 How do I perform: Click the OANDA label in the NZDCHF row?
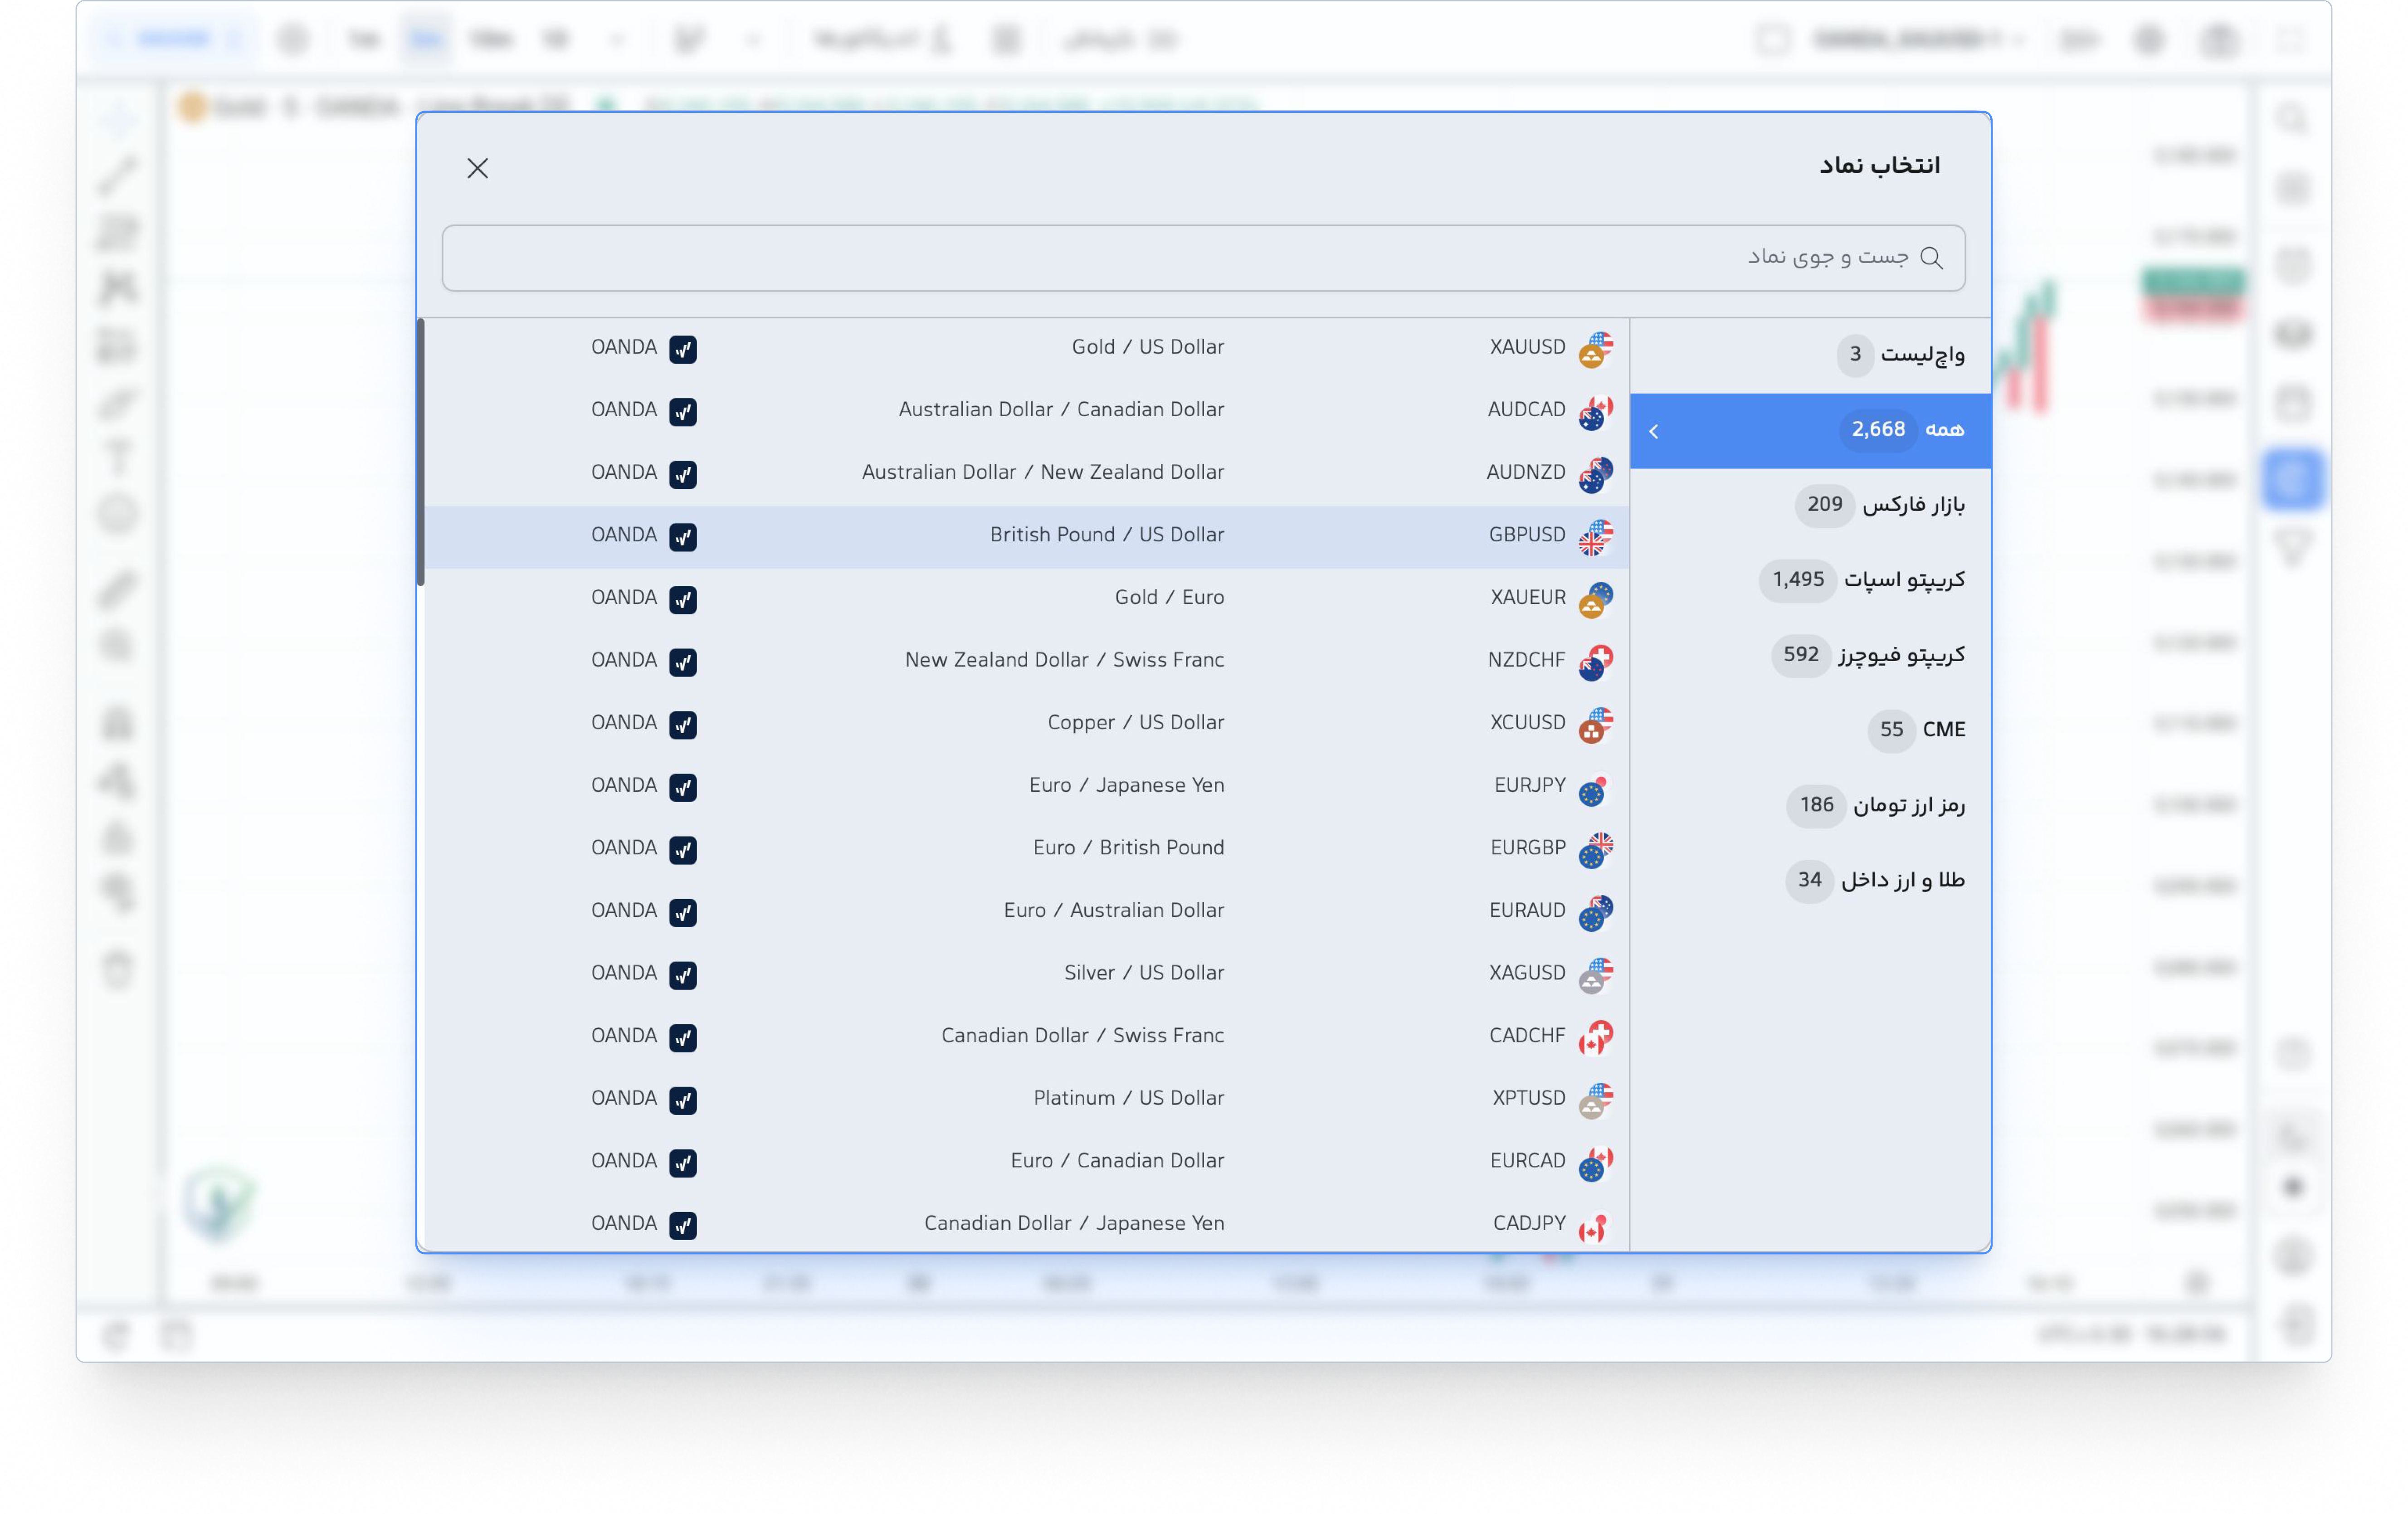624,660
